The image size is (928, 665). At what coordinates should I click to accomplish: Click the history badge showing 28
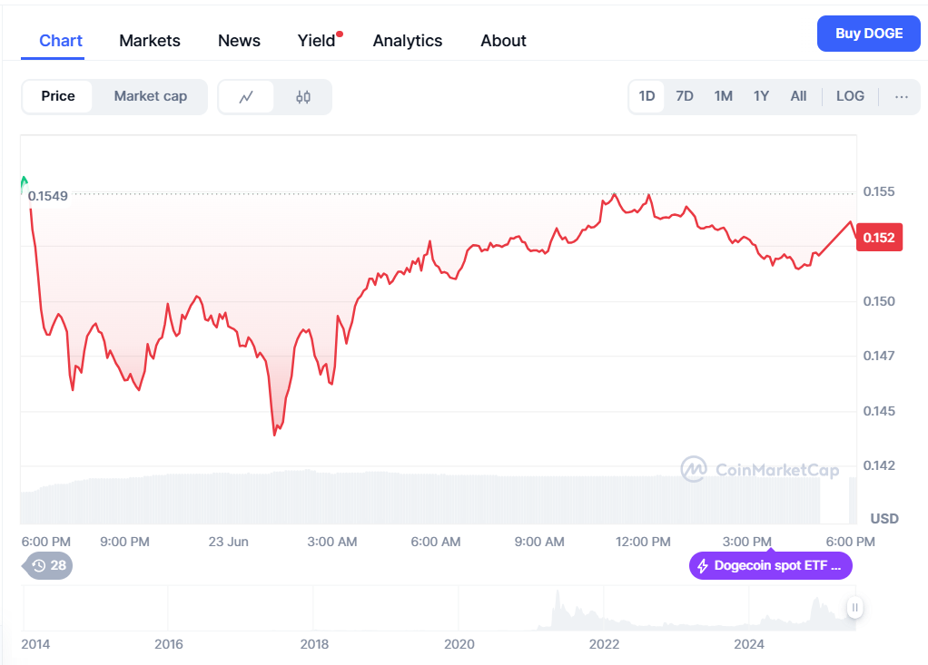(x=48, y=566)
